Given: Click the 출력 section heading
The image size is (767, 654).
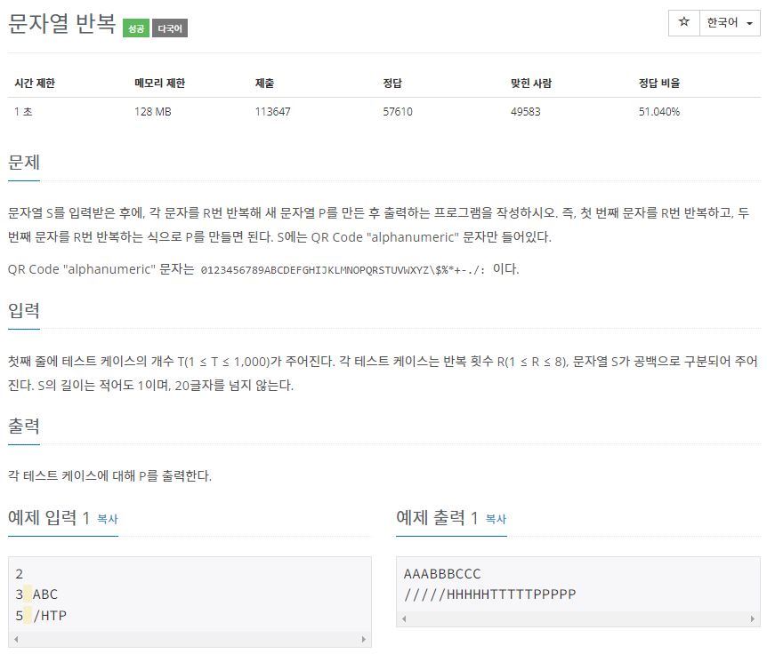Looking at the screenshot, I should coord(24,426).
